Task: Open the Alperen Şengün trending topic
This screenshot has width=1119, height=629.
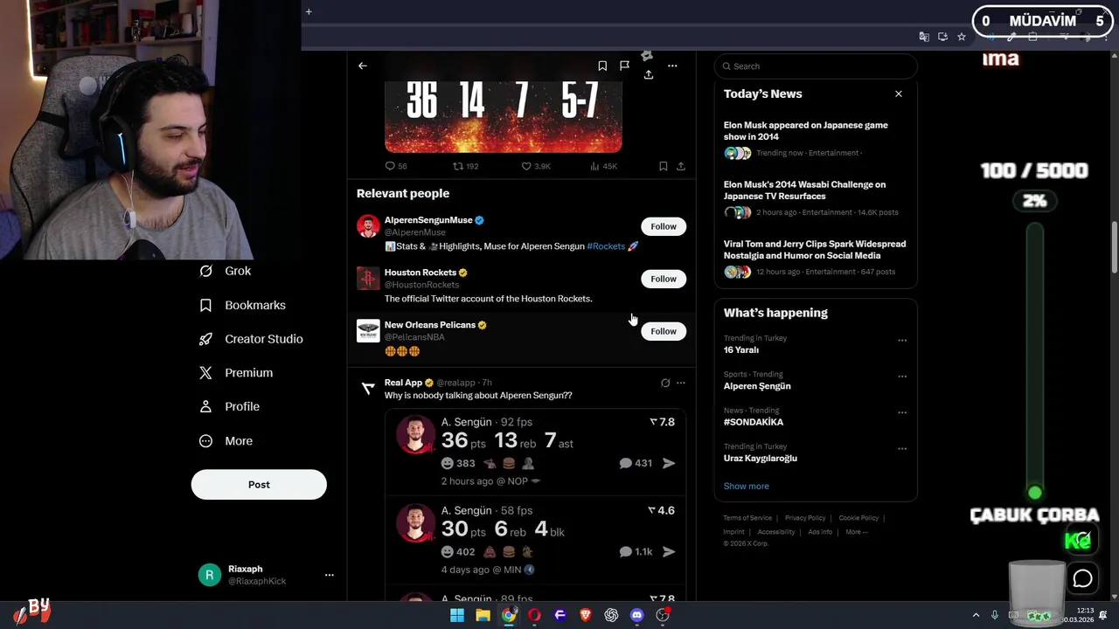Action: coord(757,386)
